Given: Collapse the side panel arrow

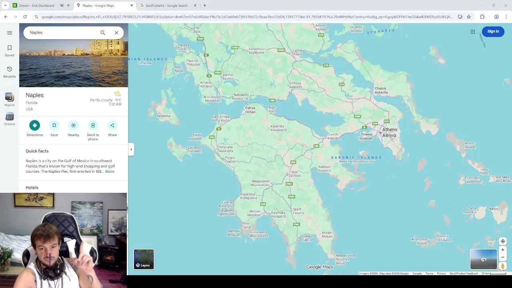Looking at the screenshot, I should click(x=131, y=149).
